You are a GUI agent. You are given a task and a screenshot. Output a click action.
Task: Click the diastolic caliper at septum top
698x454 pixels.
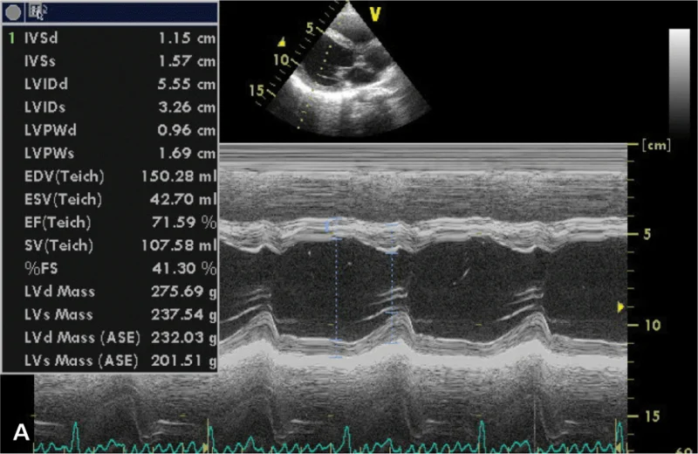pyautogui.click(x=336, y=219)
